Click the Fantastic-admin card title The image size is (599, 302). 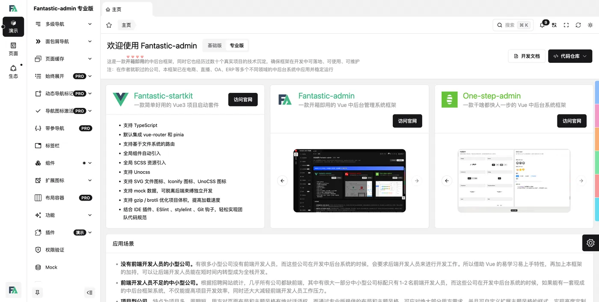point(326,96)
